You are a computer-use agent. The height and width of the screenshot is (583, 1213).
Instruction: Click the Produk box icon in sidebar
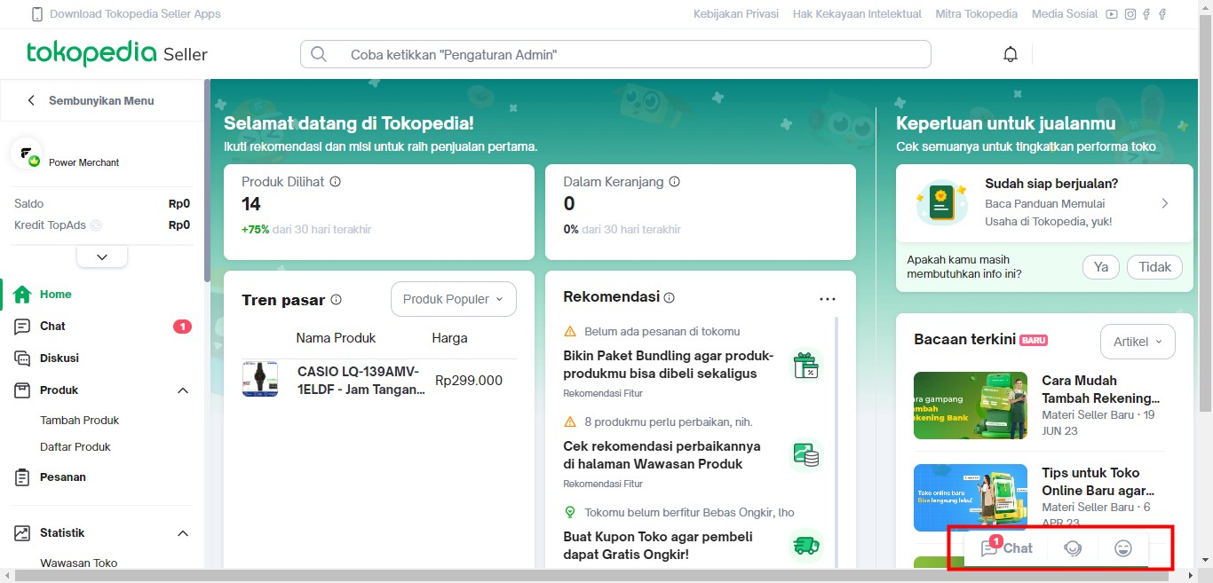coord(23,390)
